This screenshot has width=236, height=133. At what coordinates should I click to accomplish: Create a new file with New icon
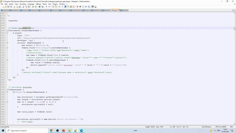pos(3,7)
